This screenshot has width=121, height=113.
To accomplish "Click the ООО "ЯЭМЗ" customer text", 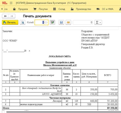I will tap(10, 41).
